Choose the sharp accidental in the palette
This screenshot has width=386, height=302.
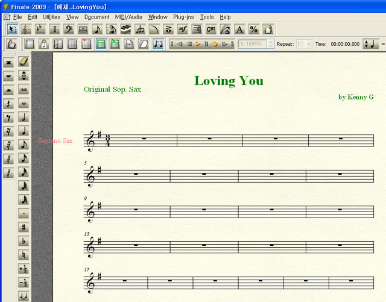[24, 227]
